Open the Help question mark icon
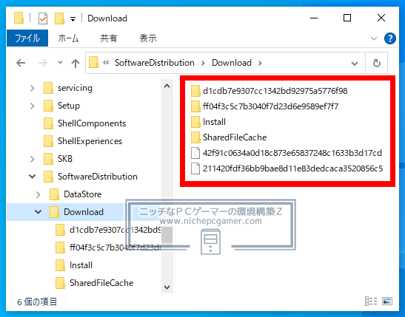The height and width of the screenshot is (317, 405). point(389,38)
